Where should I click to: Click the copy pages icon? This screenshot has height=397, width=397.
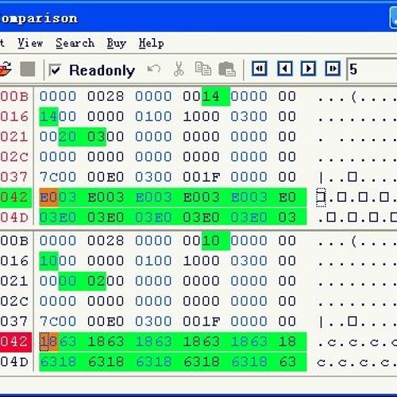point(203,69)
